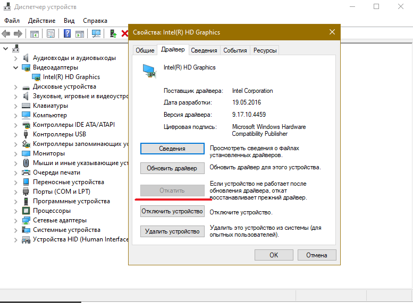
Task: Select the Intel(R) HD Graphics device in the tree
Action: point(71,77)
